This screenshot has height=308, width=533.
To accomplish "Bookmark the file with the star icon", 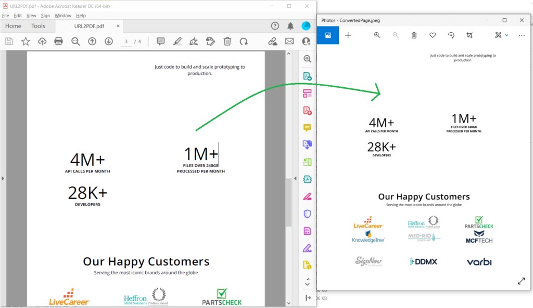I will pyautogui.click(x=26, y=42).
